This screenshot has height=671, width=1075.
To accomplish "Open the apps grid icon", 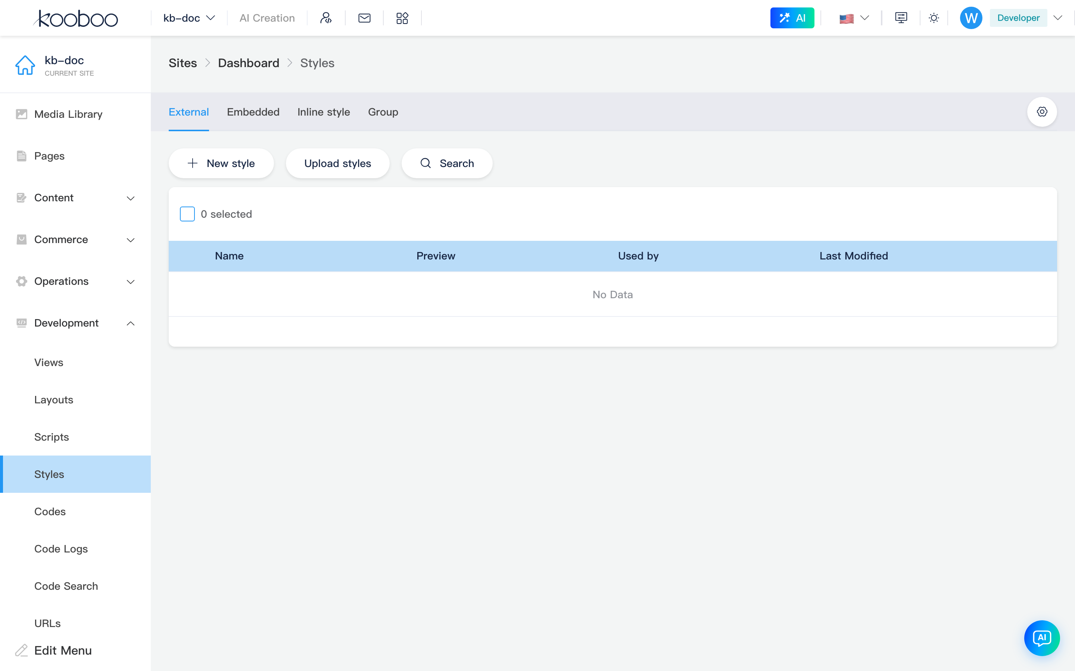I will [402, 18].
